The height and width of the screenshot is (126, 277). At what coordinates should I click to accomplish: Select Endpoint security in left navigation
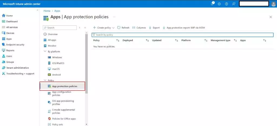(x=15, y=45)
